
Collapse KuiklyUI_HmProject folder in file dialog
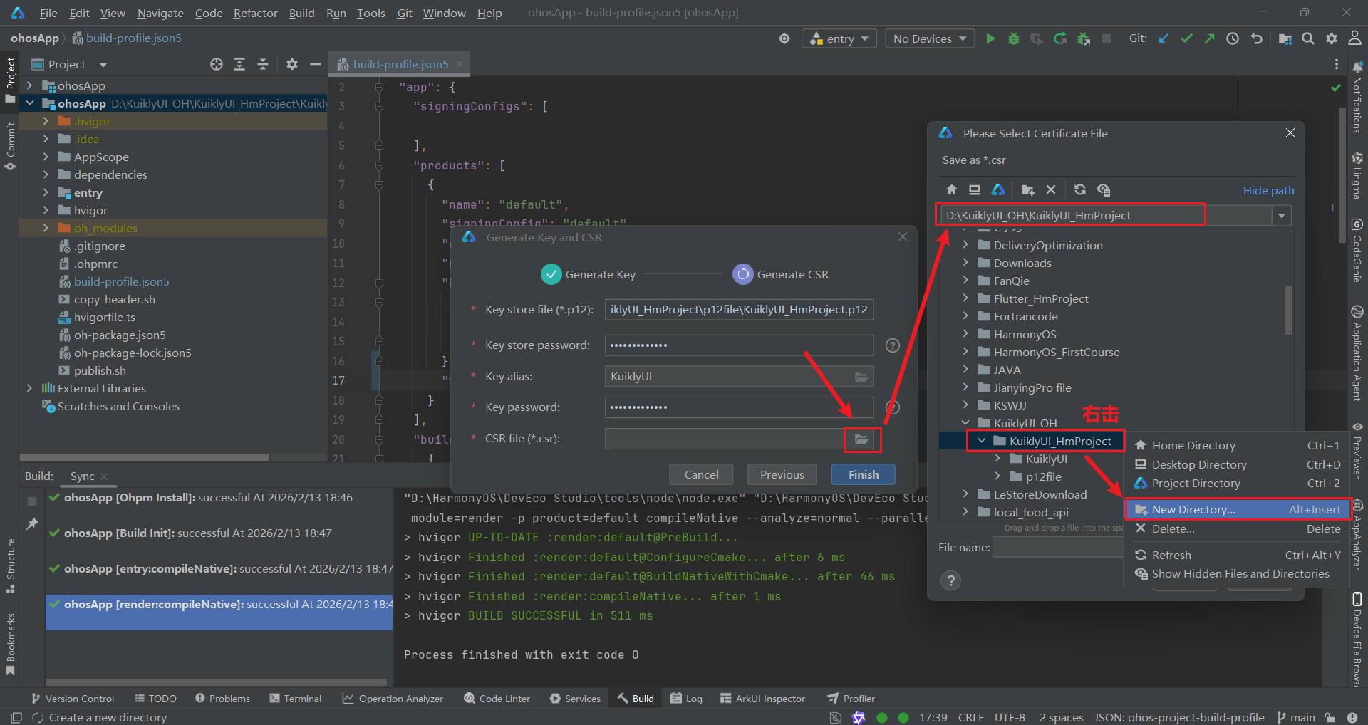(x=982, y=441)
